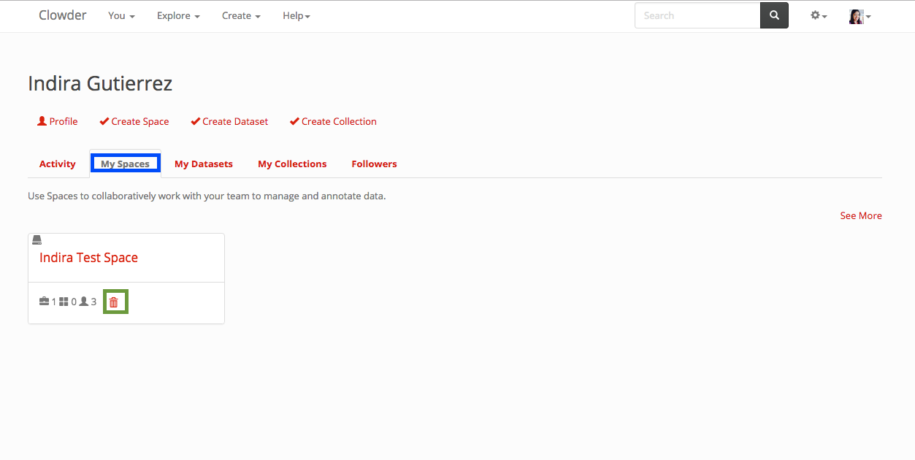Open the Indira Test Space link

88,258
